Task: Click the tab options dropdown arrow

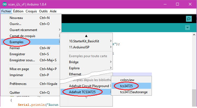Action: (187, 27)
